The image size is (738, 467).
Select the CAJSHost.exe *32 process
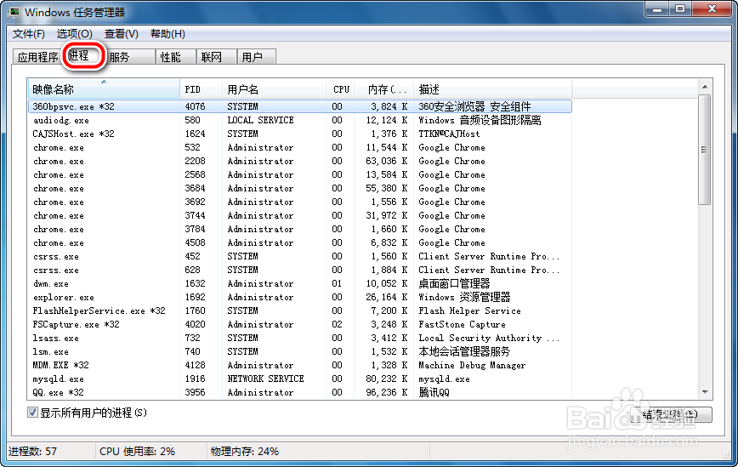[x=300, y=134]
